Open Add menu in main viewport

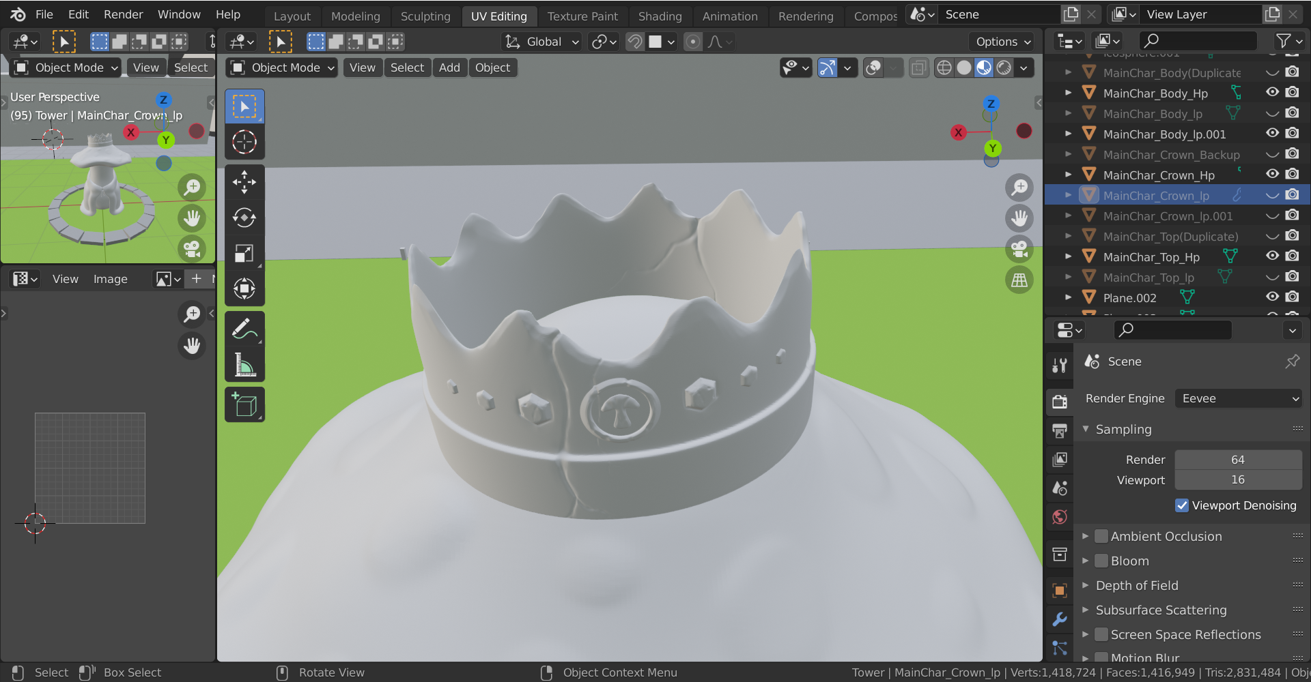tap(449, 68)
